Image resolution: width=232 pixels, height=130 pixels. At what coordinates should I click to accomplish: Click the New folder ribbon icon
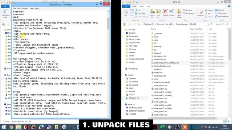(x=179, y=13)
